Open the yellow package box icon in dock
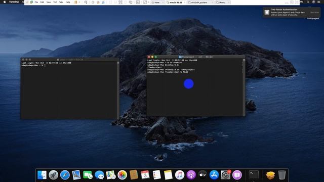The image size is (324, 182). (270, 175)
